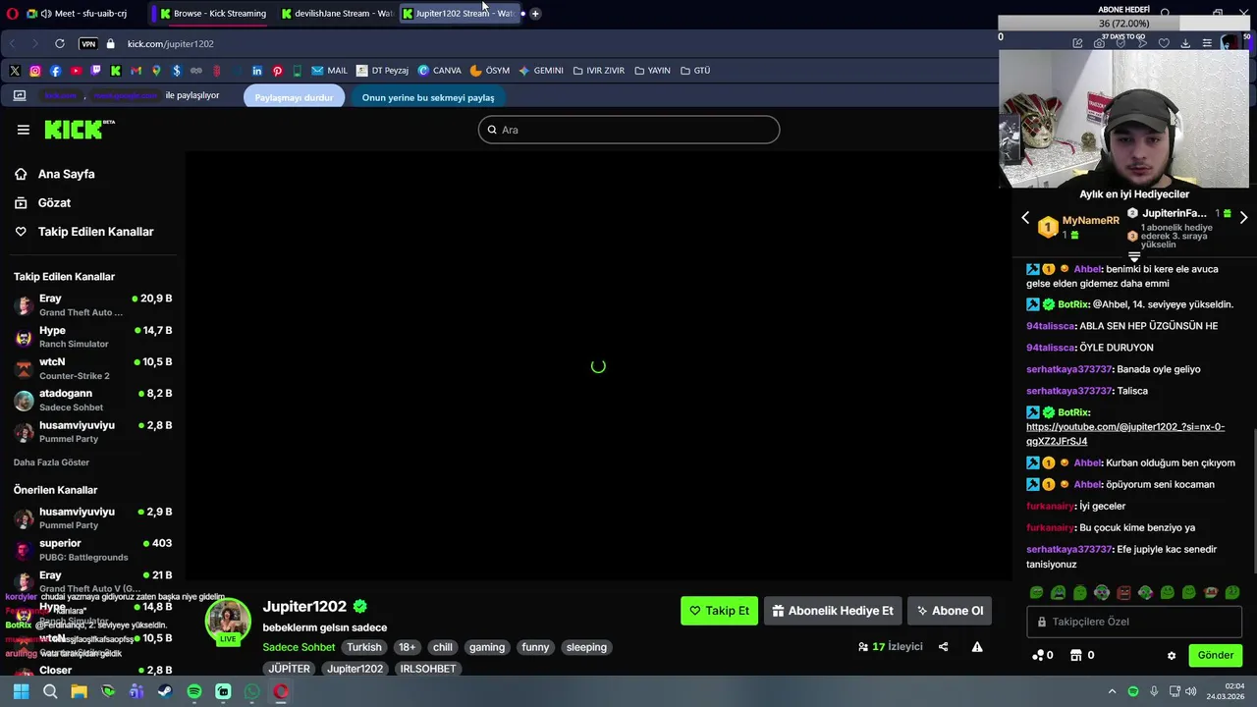This screenshot has height=707, width=1257.
Task: Click Gönder send button
Action: 1216,656
